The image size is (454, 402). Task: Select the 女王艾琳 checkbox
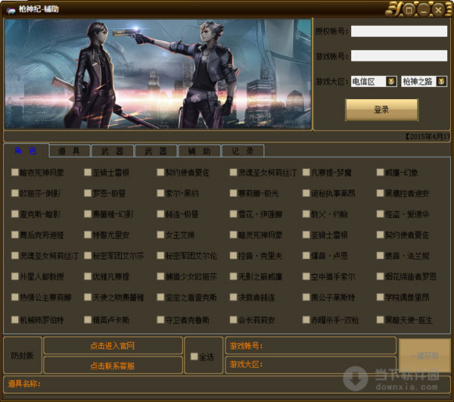tap(160, 235)
